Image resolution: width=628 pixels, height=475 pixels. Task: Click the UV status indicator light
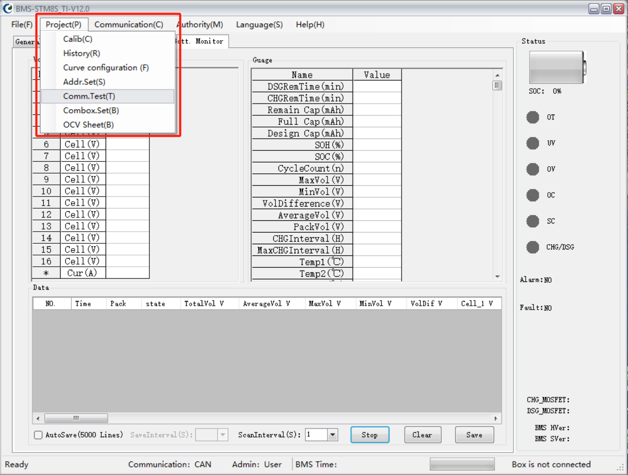tap(532, 143)
